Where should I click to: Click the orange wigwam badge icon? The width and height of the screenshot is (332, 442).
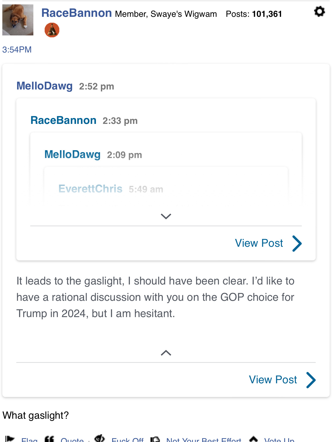(x=52, y=30)
